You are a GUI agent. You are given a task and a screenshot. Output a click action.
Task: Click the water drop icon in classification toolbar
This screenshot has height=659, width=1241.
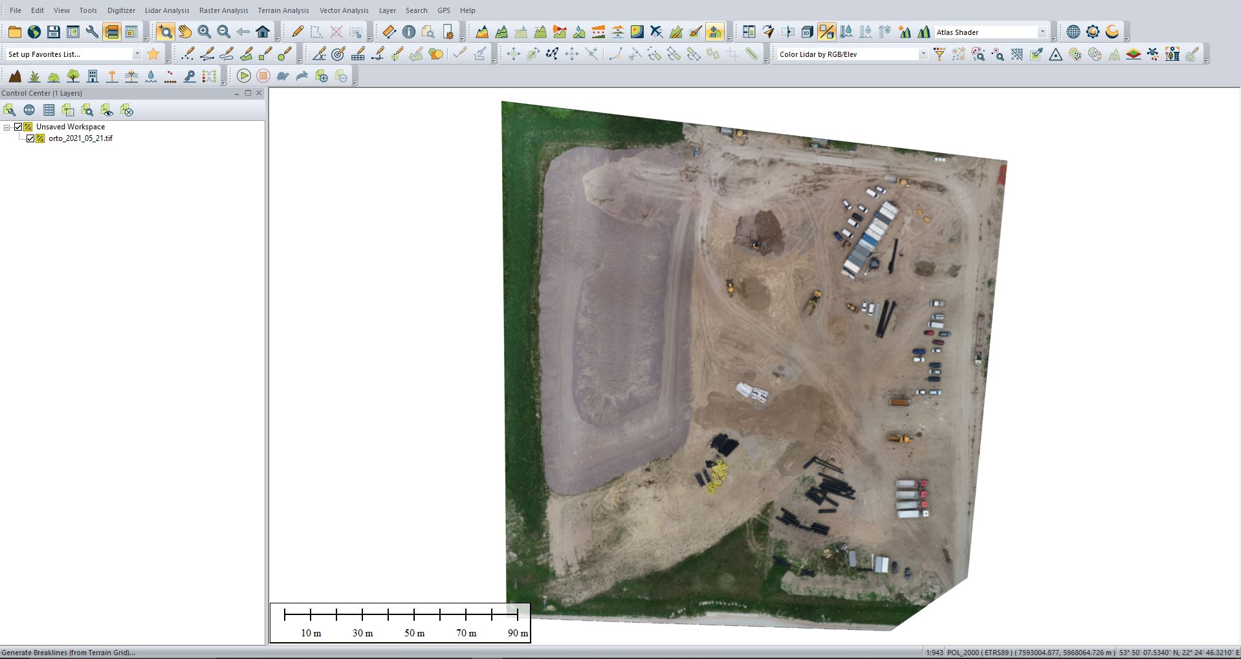(151, 76)
